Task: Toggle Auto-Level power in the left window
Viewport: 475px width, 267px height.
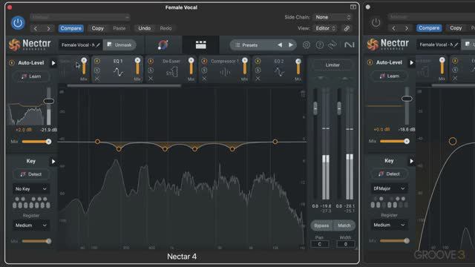Action: tap(12, 62)
